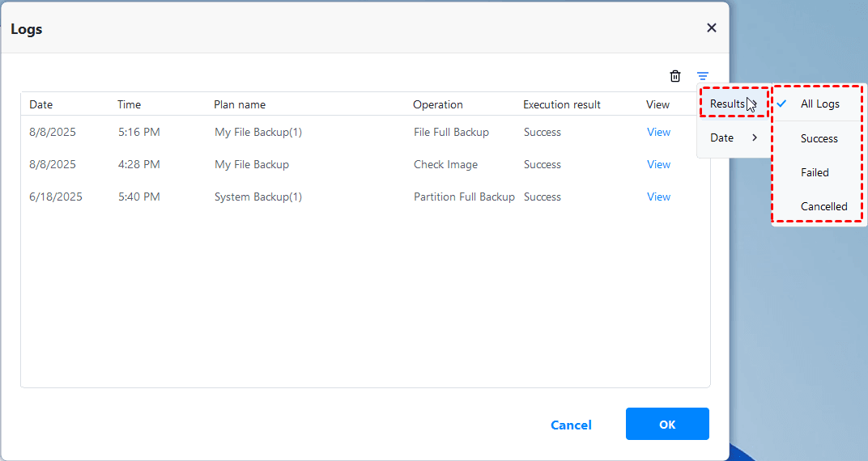Filter logs by Failed
The width and height of the screenshot is (868, 461).
click(815, 172)
